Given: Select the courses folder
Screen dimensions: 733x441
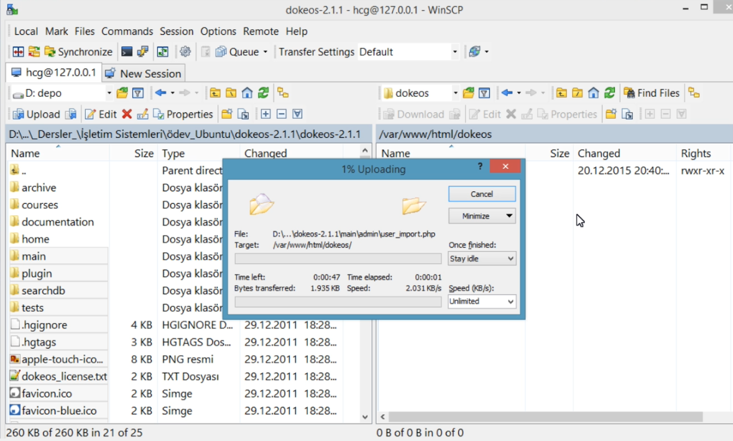Looking at the screenshot, I should [x=40, y=205].
